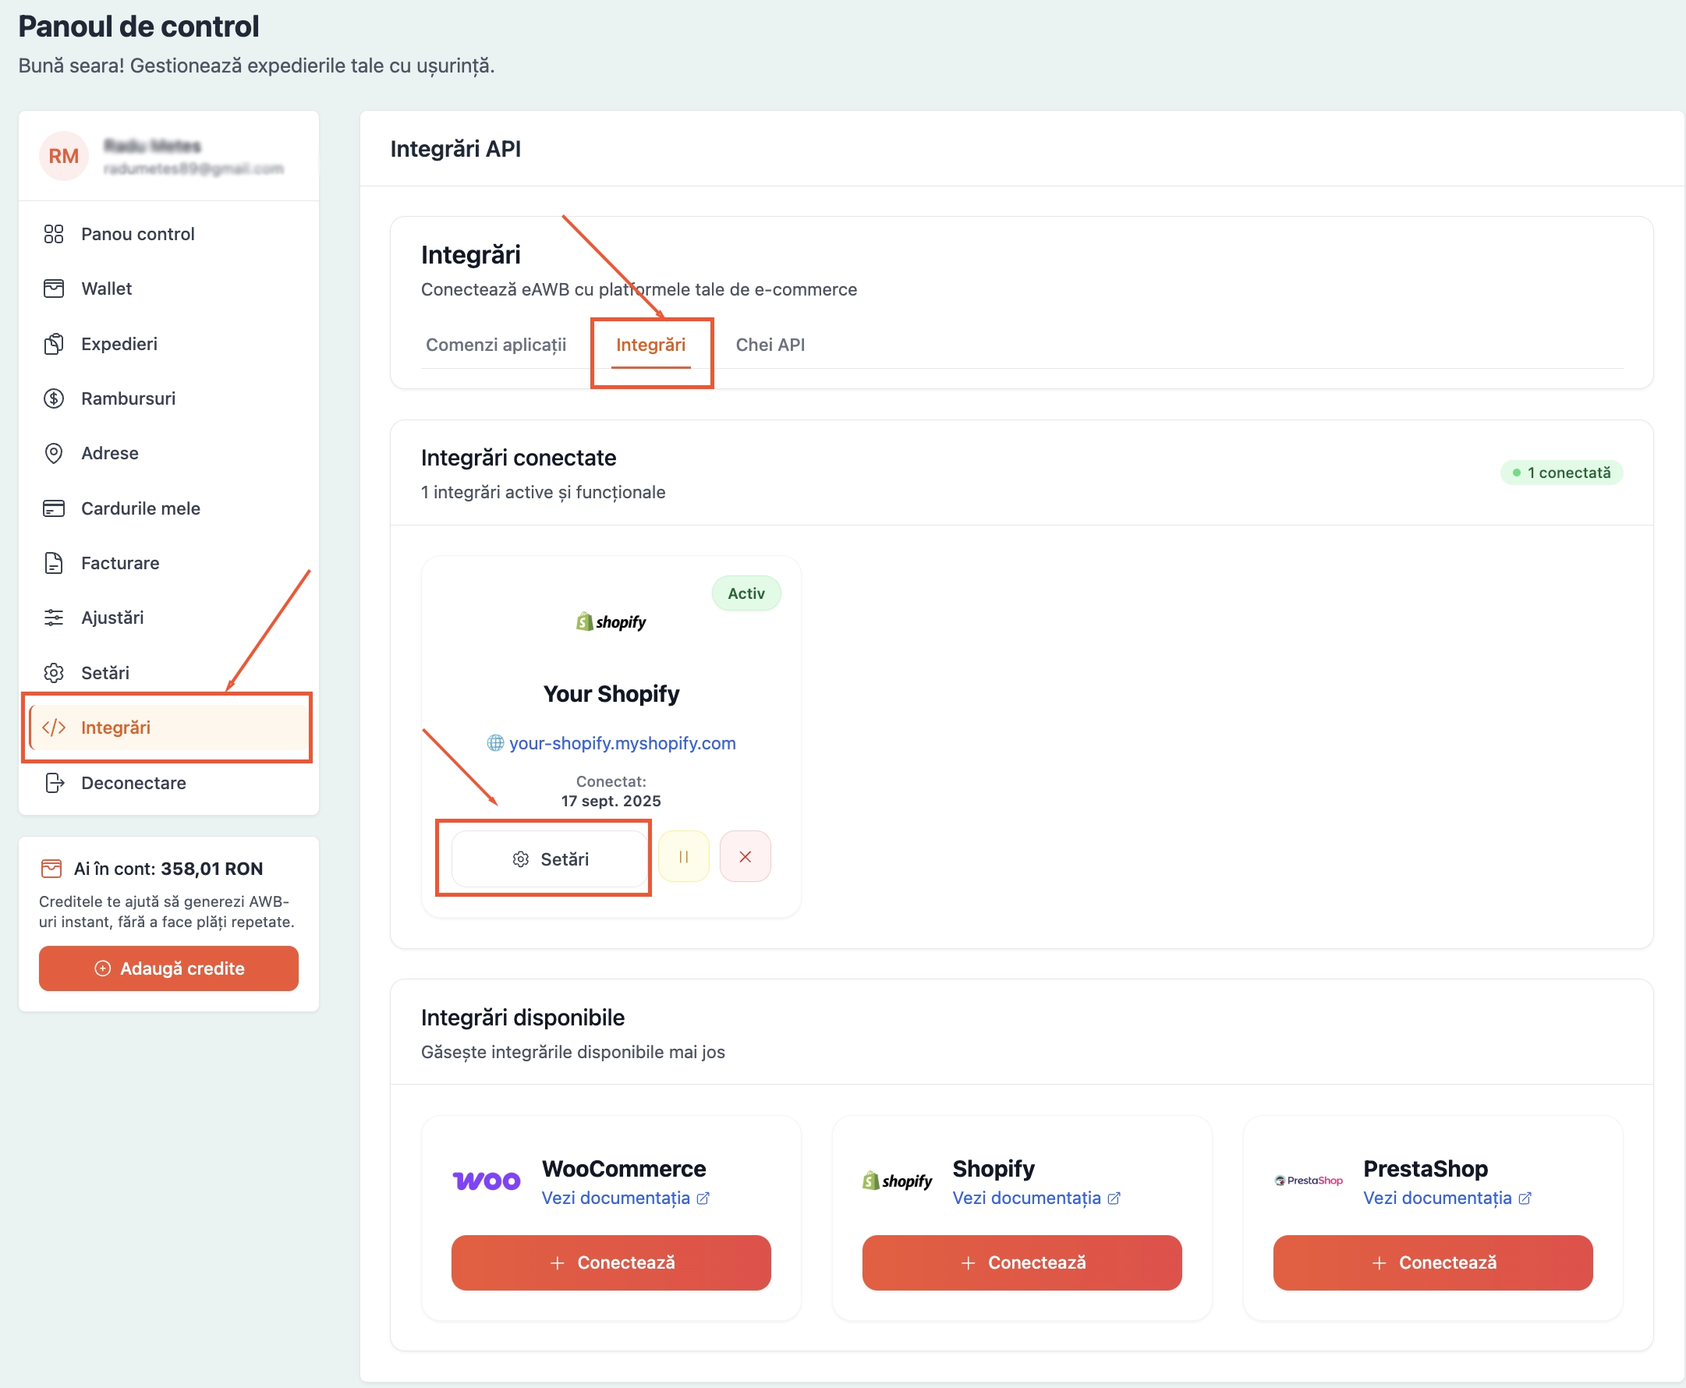Click the Adrese location pin icon
This screenshot has height=1388, width=1686.
[x=54, y=453]
